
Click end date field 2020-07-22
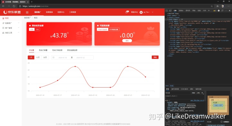[x=81, y=58]
